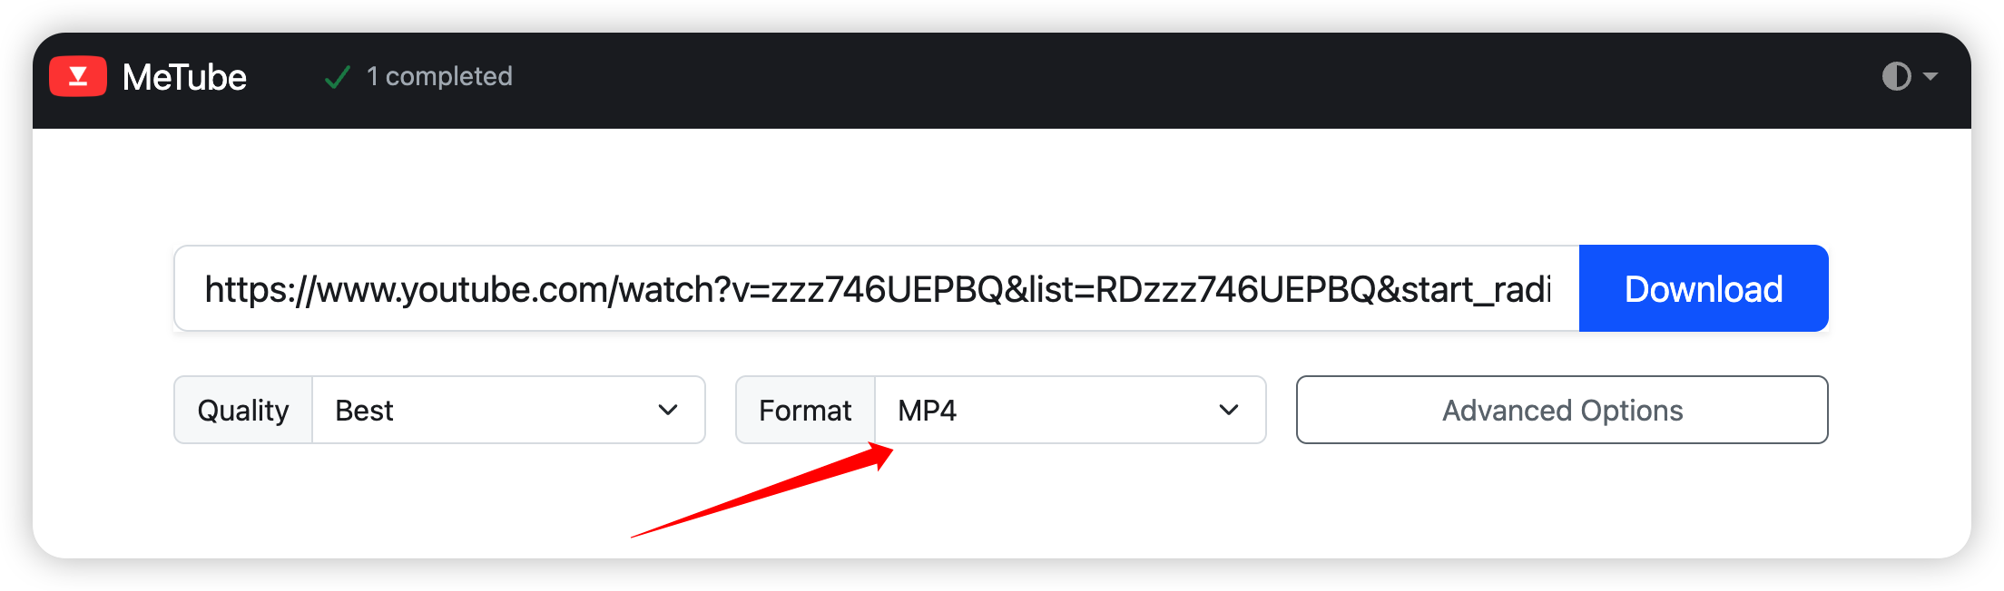Open the theme menu caret
The height and width of the screenshot is (591, 2004).
click(1930, 76)
